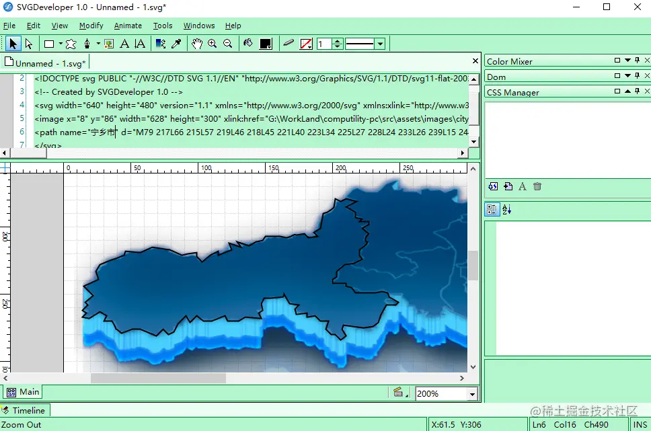
Task: Collapse the CSS Manager panel
Action: click(x=627, y=91)
